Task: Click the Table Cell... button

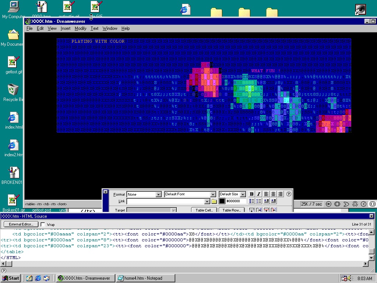Action: click(x=204, y=210)
